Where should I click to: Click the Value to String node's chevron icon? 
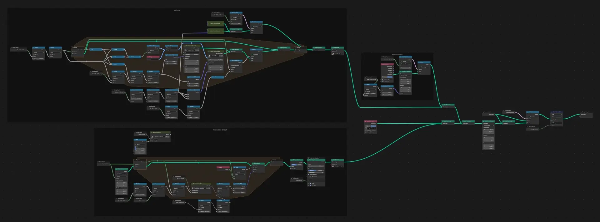click(x=148, y=46)
